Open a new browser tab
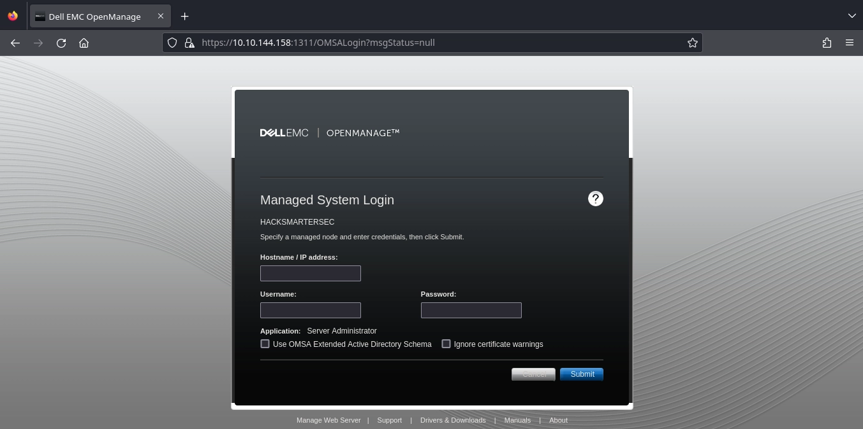This screenshot has width=863, height=429. point(184,16)
